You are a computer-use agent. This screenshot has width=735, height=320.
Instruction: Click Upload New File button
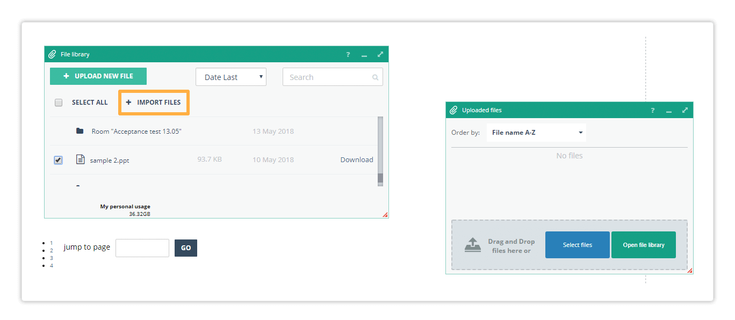point(98,76)
